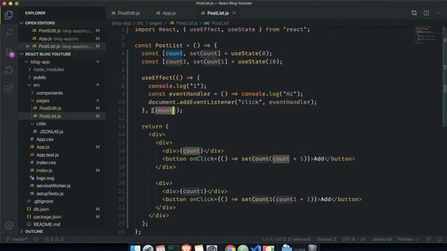447x251 pixels.
Task: Open db.json in the file tree
Action: (41, 209)
